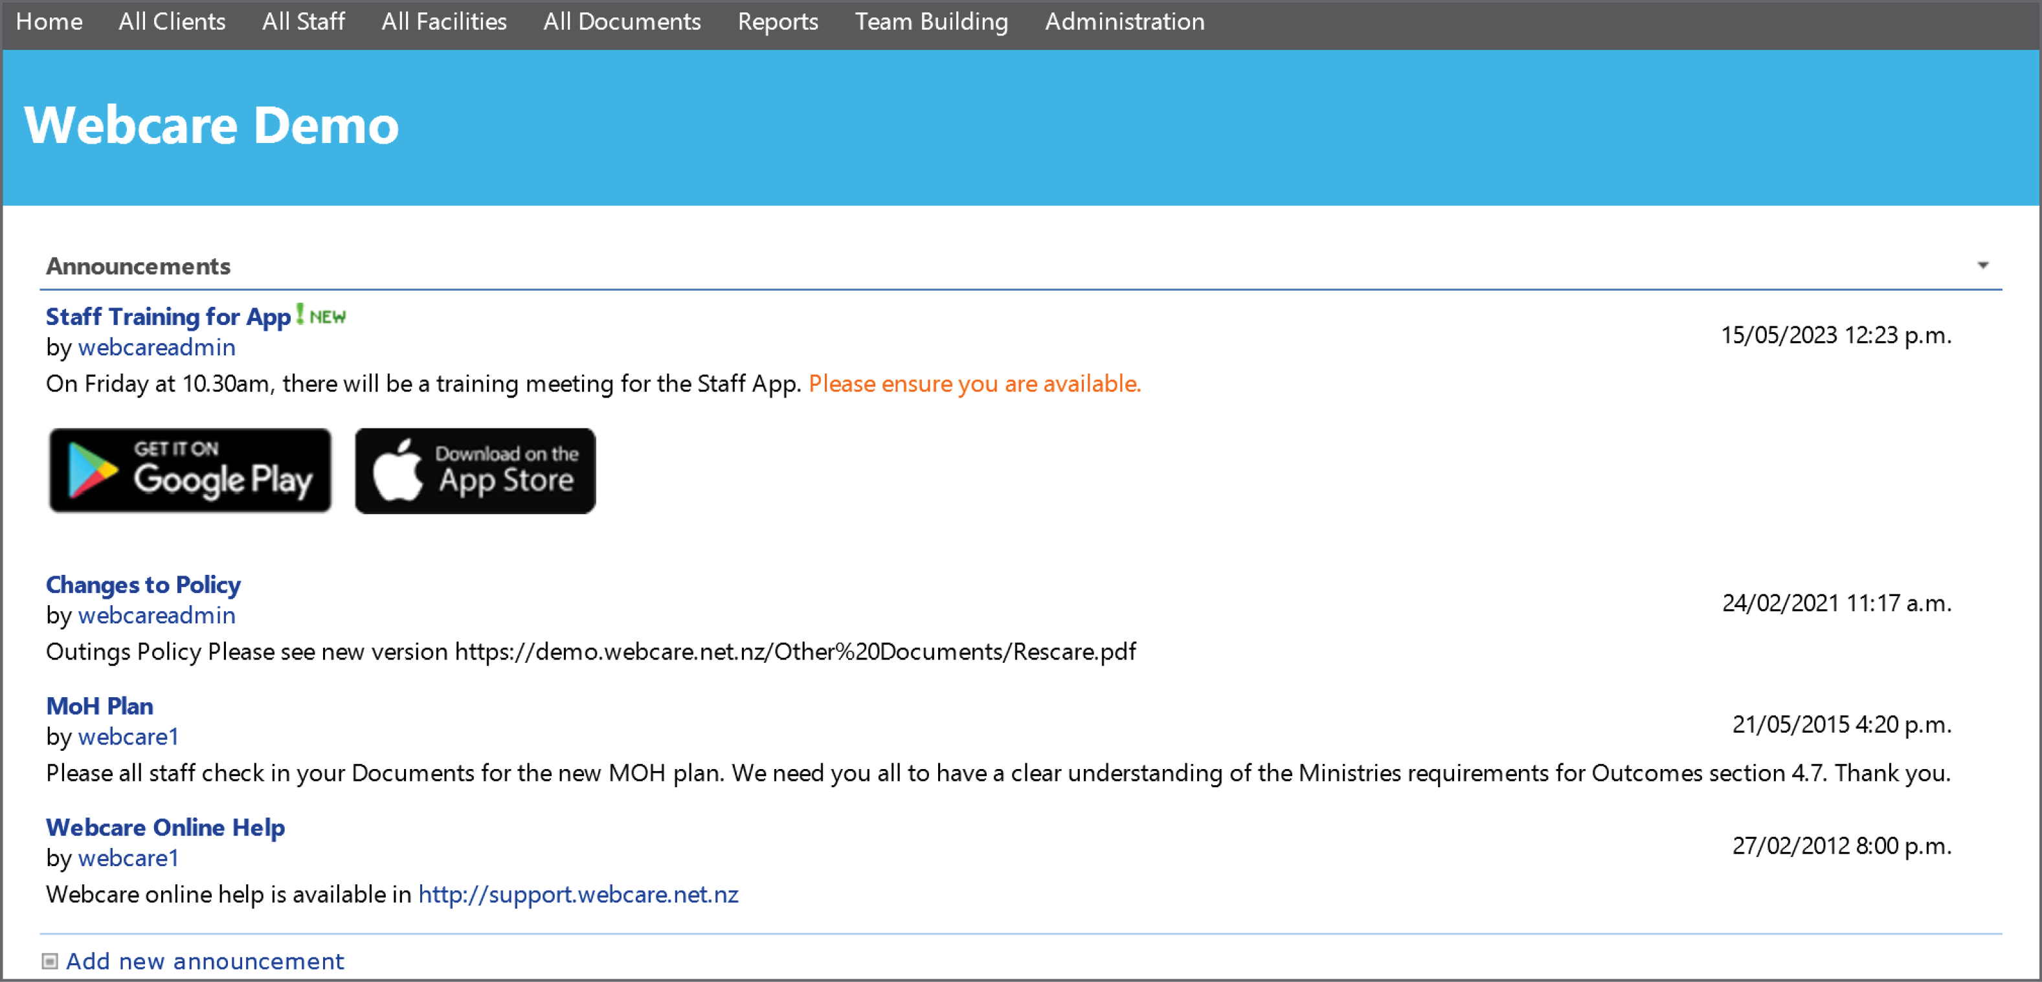Go to All Staff
Viewport: 2042px width, 982px height.
pos(304,21)
